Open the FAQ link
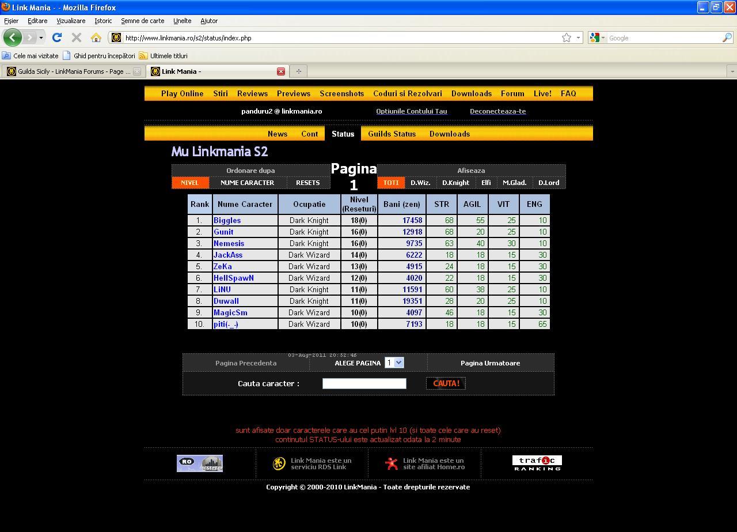Screen dimensions: 737x532 pyautogui.click(x=568, y=93)
